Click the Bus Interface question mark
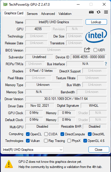The width and height of the screenshot is (111, 172). (106, 64)
